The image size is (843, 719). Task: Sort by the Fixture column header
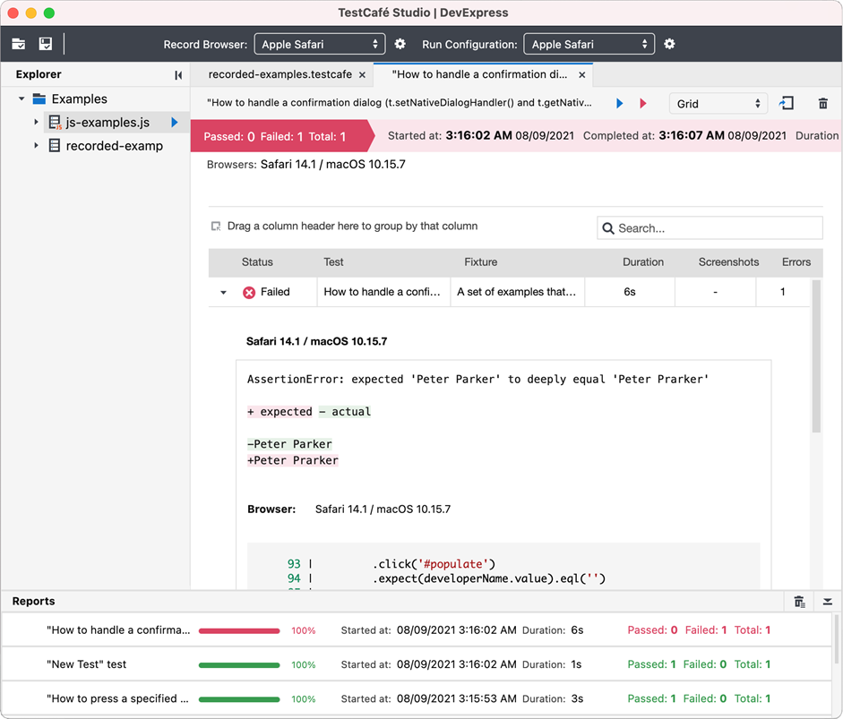pyautogui.click(x=481, y=261)
